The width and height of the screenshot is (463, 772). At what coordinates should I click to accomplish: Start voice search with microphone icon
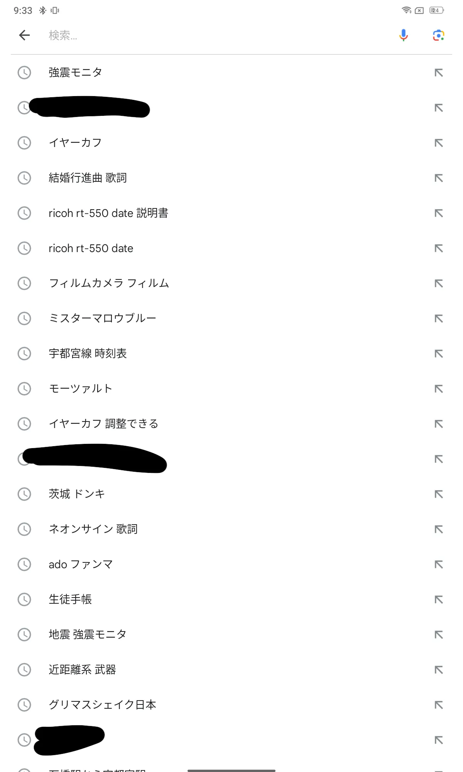(x=403, y=35)
